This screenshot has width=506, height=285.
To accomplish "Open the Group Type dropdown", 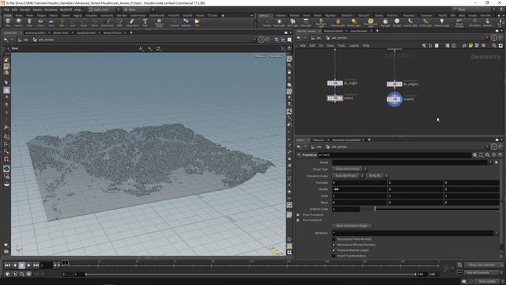I will tap(349, 169).
